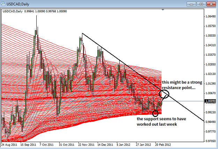This screenshot has height=149, width=218.
Task: Minimize the USDCAD,Daily chart window
Action: (x=191, y=4)
